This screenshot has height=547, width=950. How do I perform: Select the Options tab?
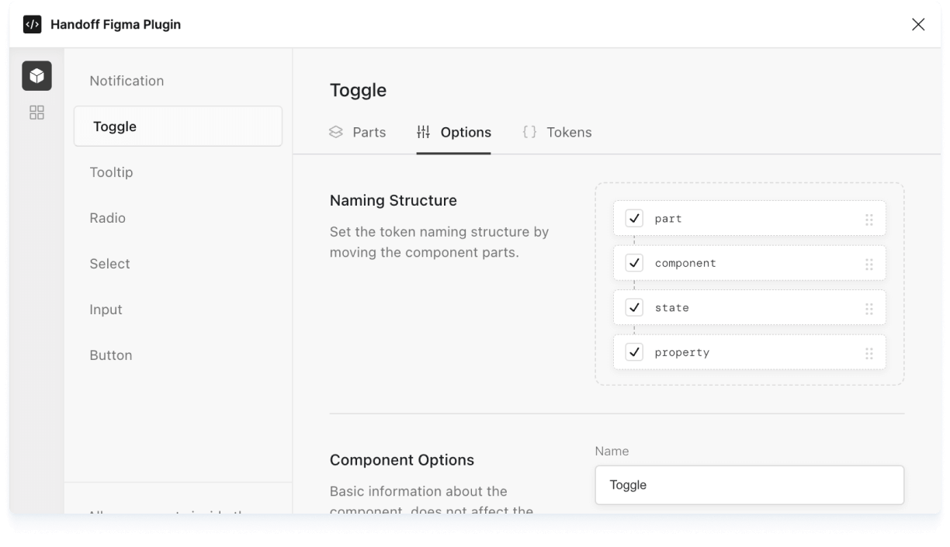coord(454,133)
